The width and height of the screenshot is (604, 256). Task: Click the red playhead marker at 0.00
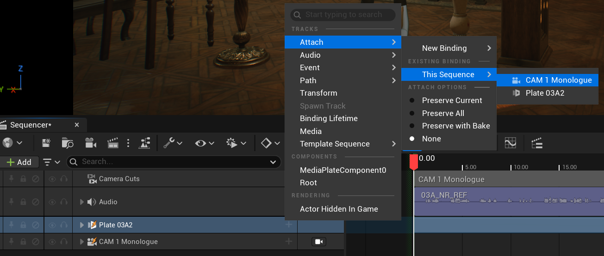[x=414, y=161]
